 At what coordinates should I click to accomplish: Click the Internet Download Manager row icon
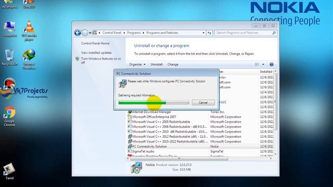coord(130,112)
